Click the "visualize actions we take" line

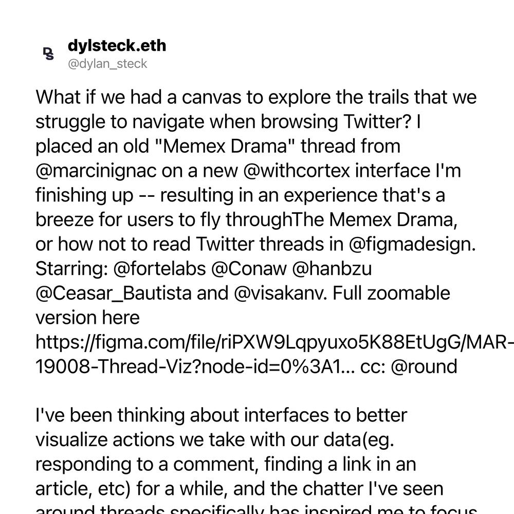point(215,440)
